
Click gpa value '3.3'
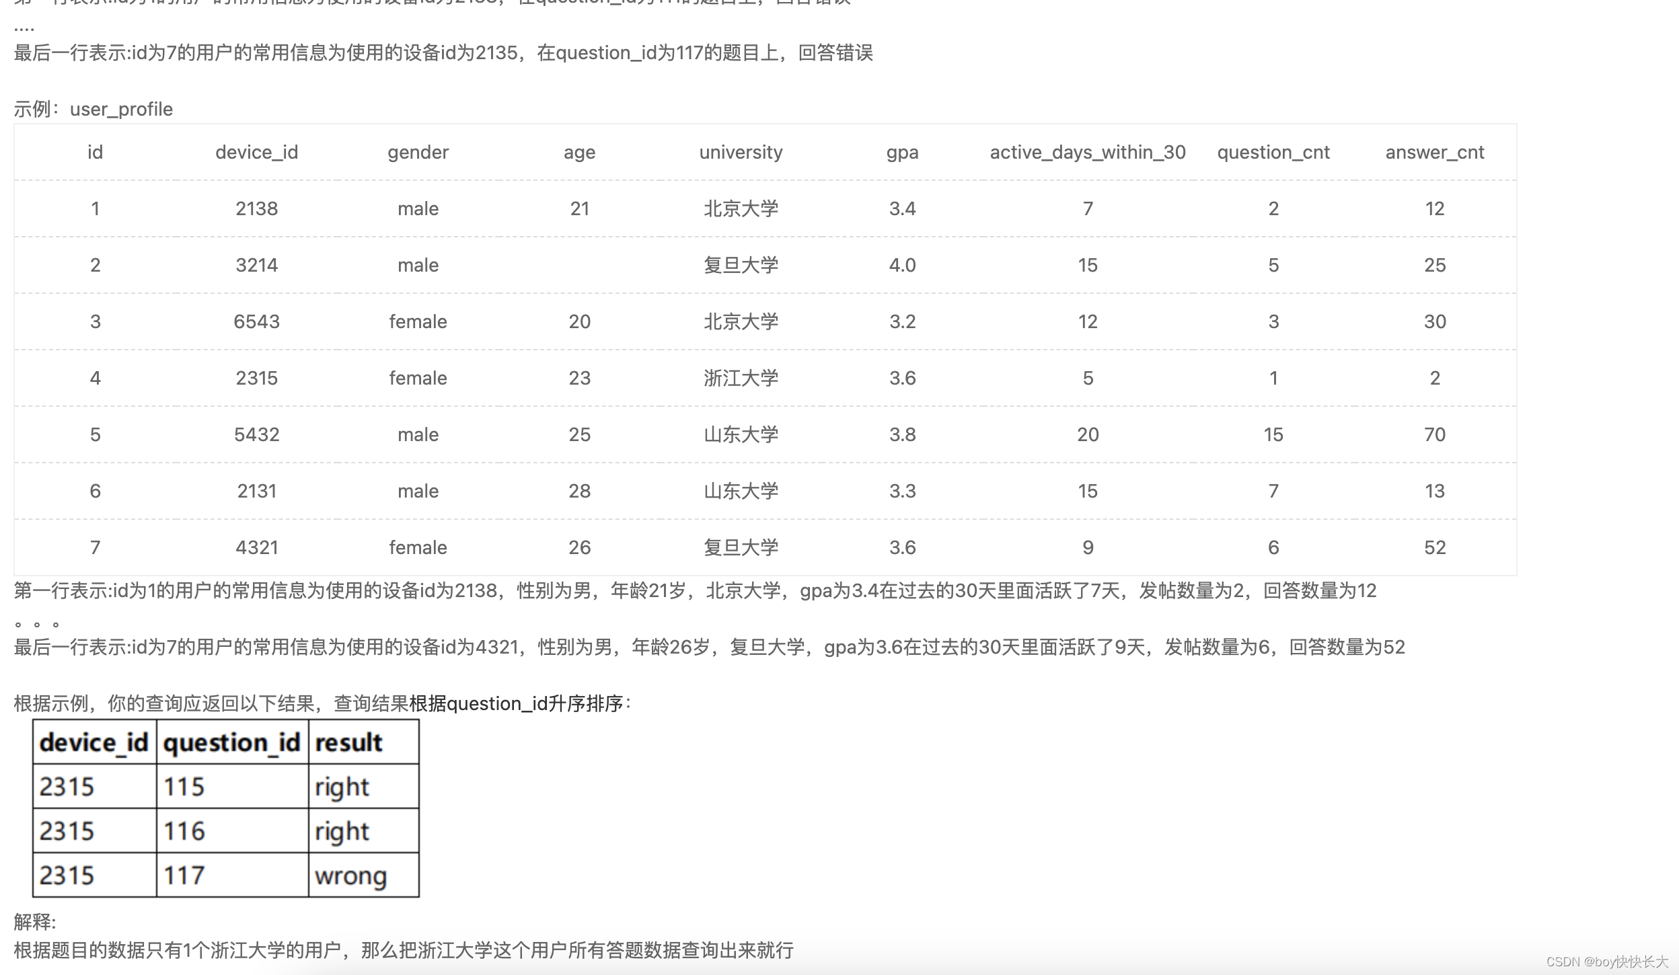(902, 491)
